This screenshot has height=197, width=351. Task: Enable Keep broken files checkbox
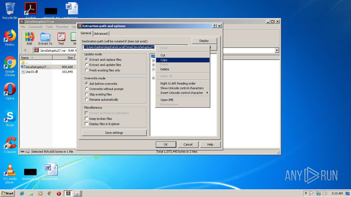pyautogui.click(x=87, y=119)
